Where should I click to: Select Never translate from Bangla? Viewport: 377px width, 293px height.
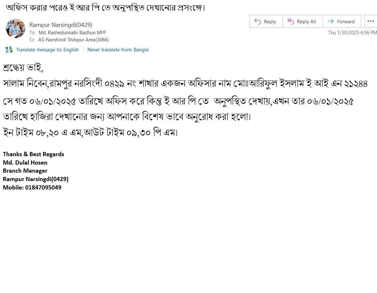[x=118, y=50]
